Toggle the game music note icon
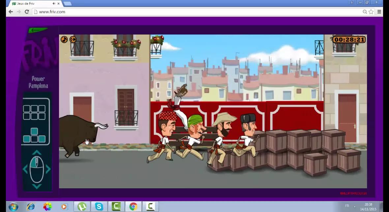 point(64,40)
